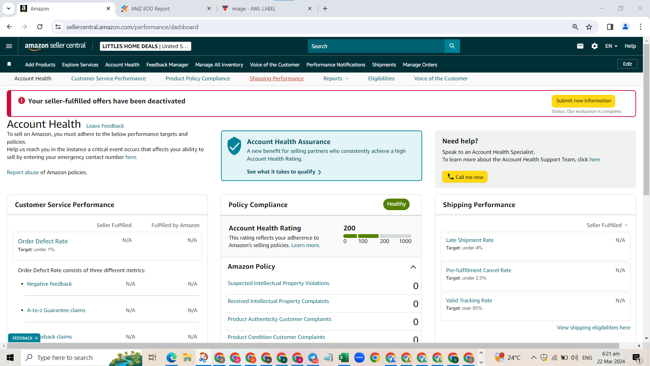This screenshot has width=650, height=366.
Task: Click the Call me now button
Action: pos(464,177)
